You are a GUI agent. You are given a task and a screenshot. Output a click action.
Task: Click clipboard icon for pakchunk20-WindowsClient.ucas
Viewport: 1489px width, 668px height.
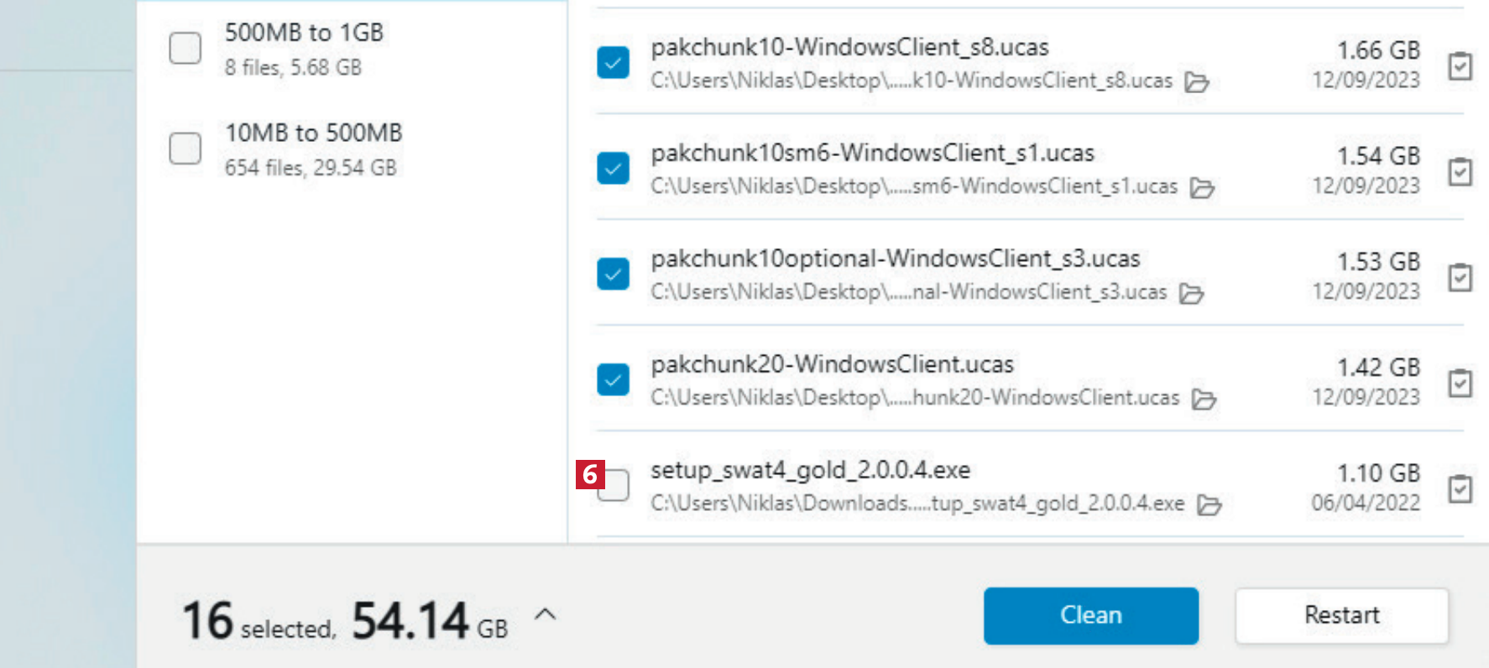pyautogui.click(x=1460, y=383)
